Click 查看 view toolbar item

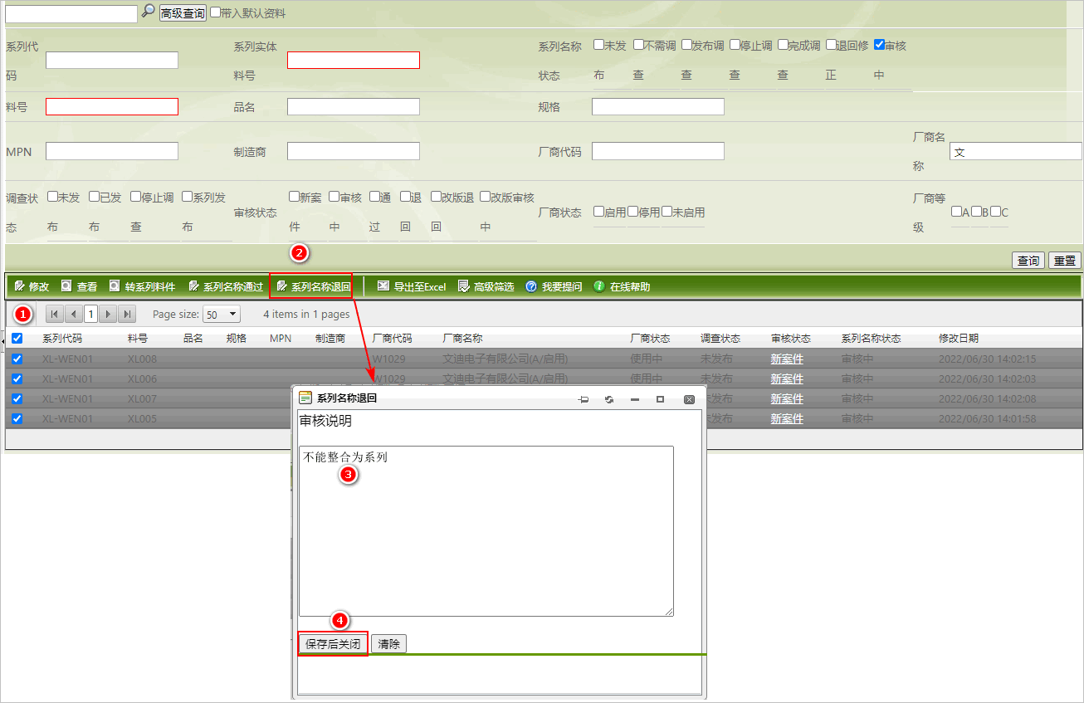80,286
